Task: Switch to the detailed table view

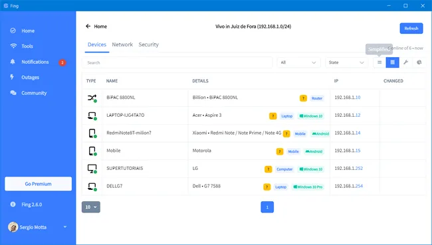Action: pyautogui.click(x=392, y=62)
